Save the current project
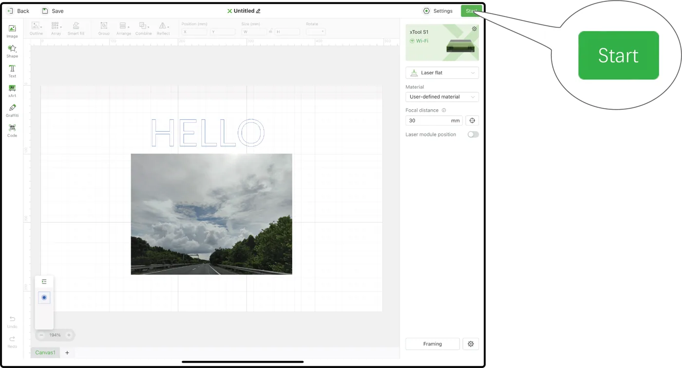This screenshot has width=682, height=368. click(x=53, y=11)
